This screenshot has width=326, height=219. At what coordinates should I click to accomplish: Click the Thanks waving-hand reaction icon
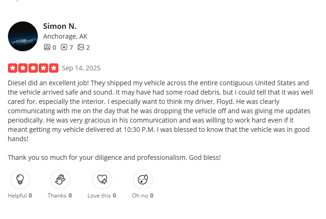pos(60,179)
